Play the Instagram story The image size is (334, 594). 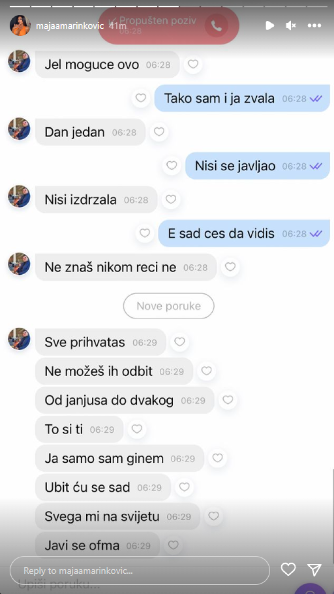click(269, 25)
